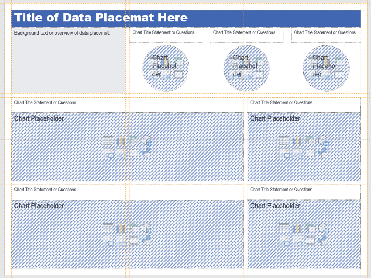
Task: Click Insert Table icon in bottom-left placeholder
Action: pyautogui.click(x=108, y=228)
